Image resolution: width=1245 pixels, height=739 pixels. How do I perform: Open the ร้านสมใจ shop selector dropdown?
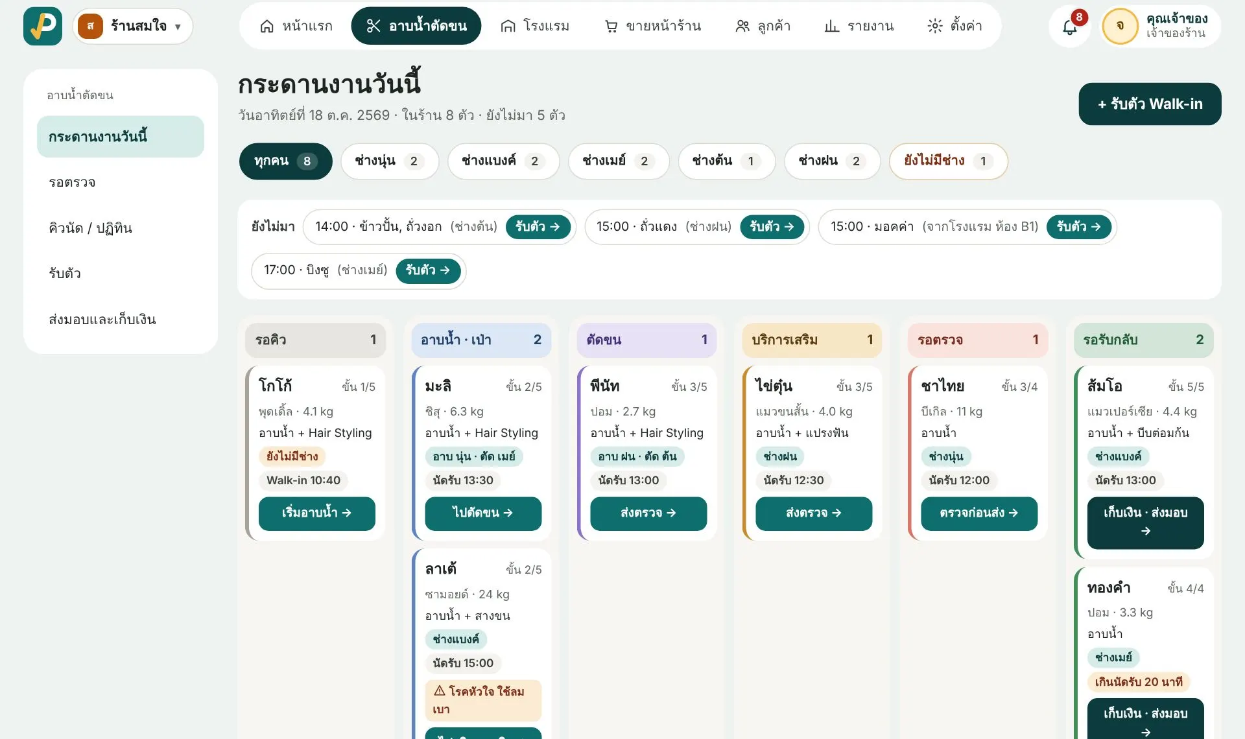[133, 26]
